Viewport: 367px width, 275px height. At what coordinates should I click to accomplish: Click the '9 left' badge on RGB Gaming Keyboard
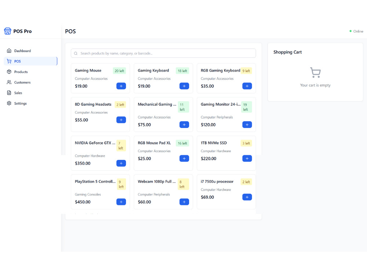click(x=246, y=71)
